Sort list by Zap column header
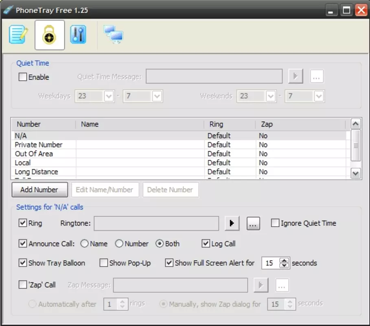370x326 pixels. tap(300, 124)
